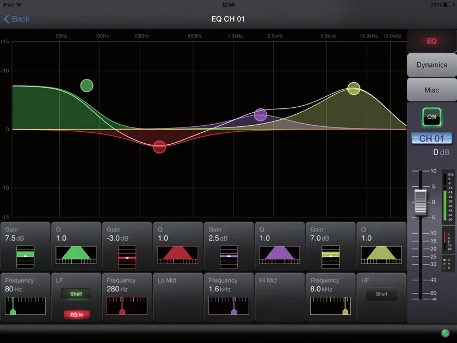The width and height of the screenshot is (457, 343).
Task: Adjust the LF Gain 7.5 dB slider
Action: [x=26, y=257]
